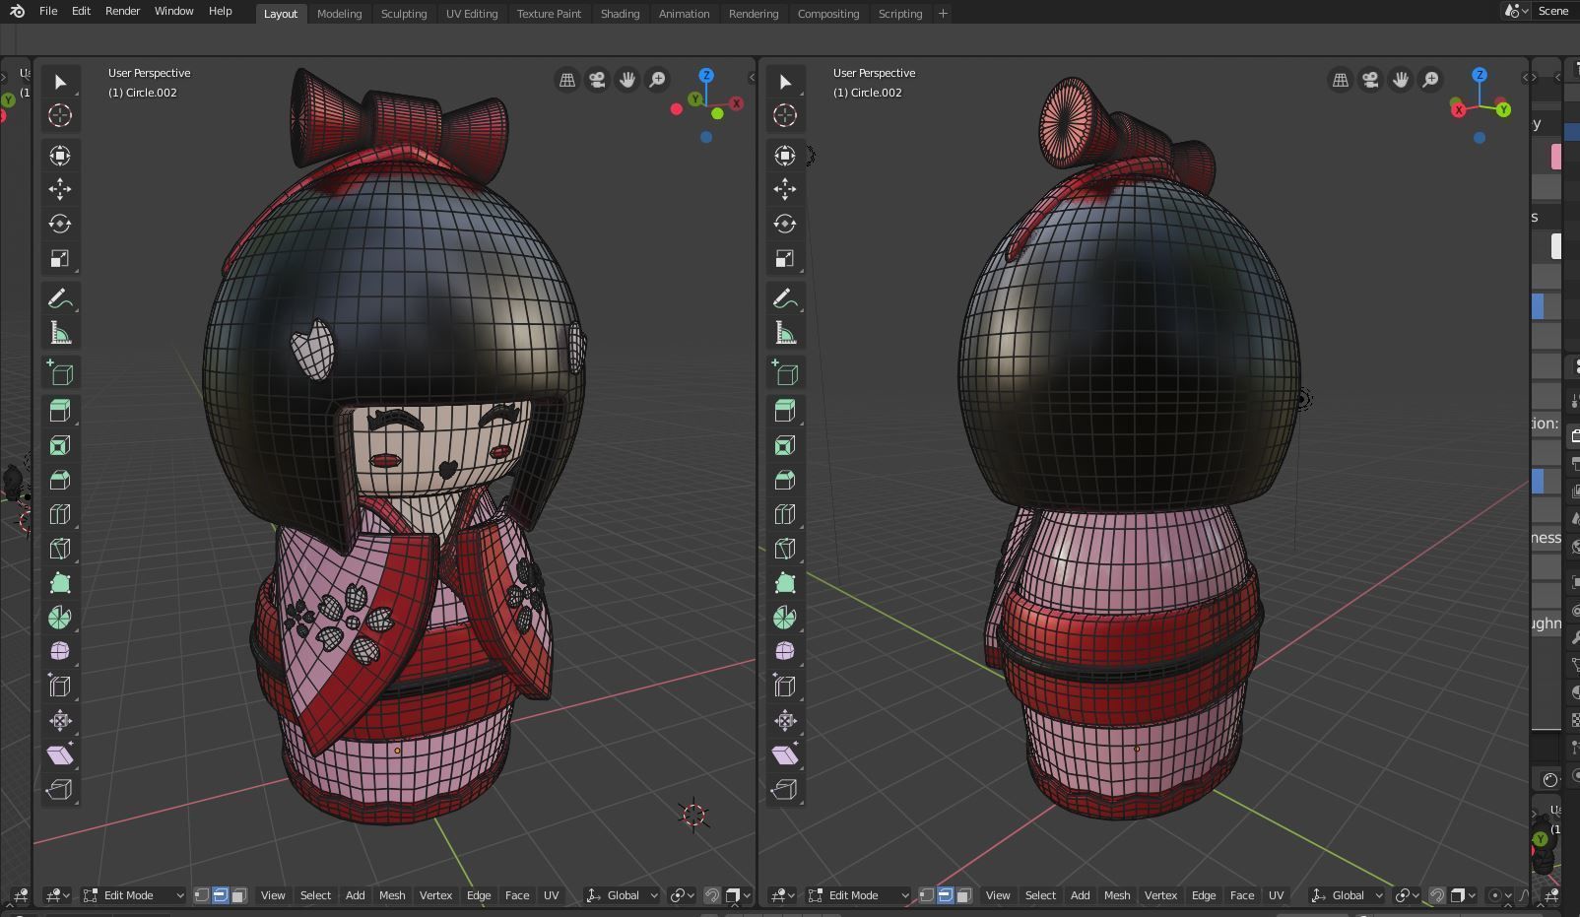Select the Add Cube tool in left viewport
This screenshot has height=917, width=1580.
click(60, 373)
